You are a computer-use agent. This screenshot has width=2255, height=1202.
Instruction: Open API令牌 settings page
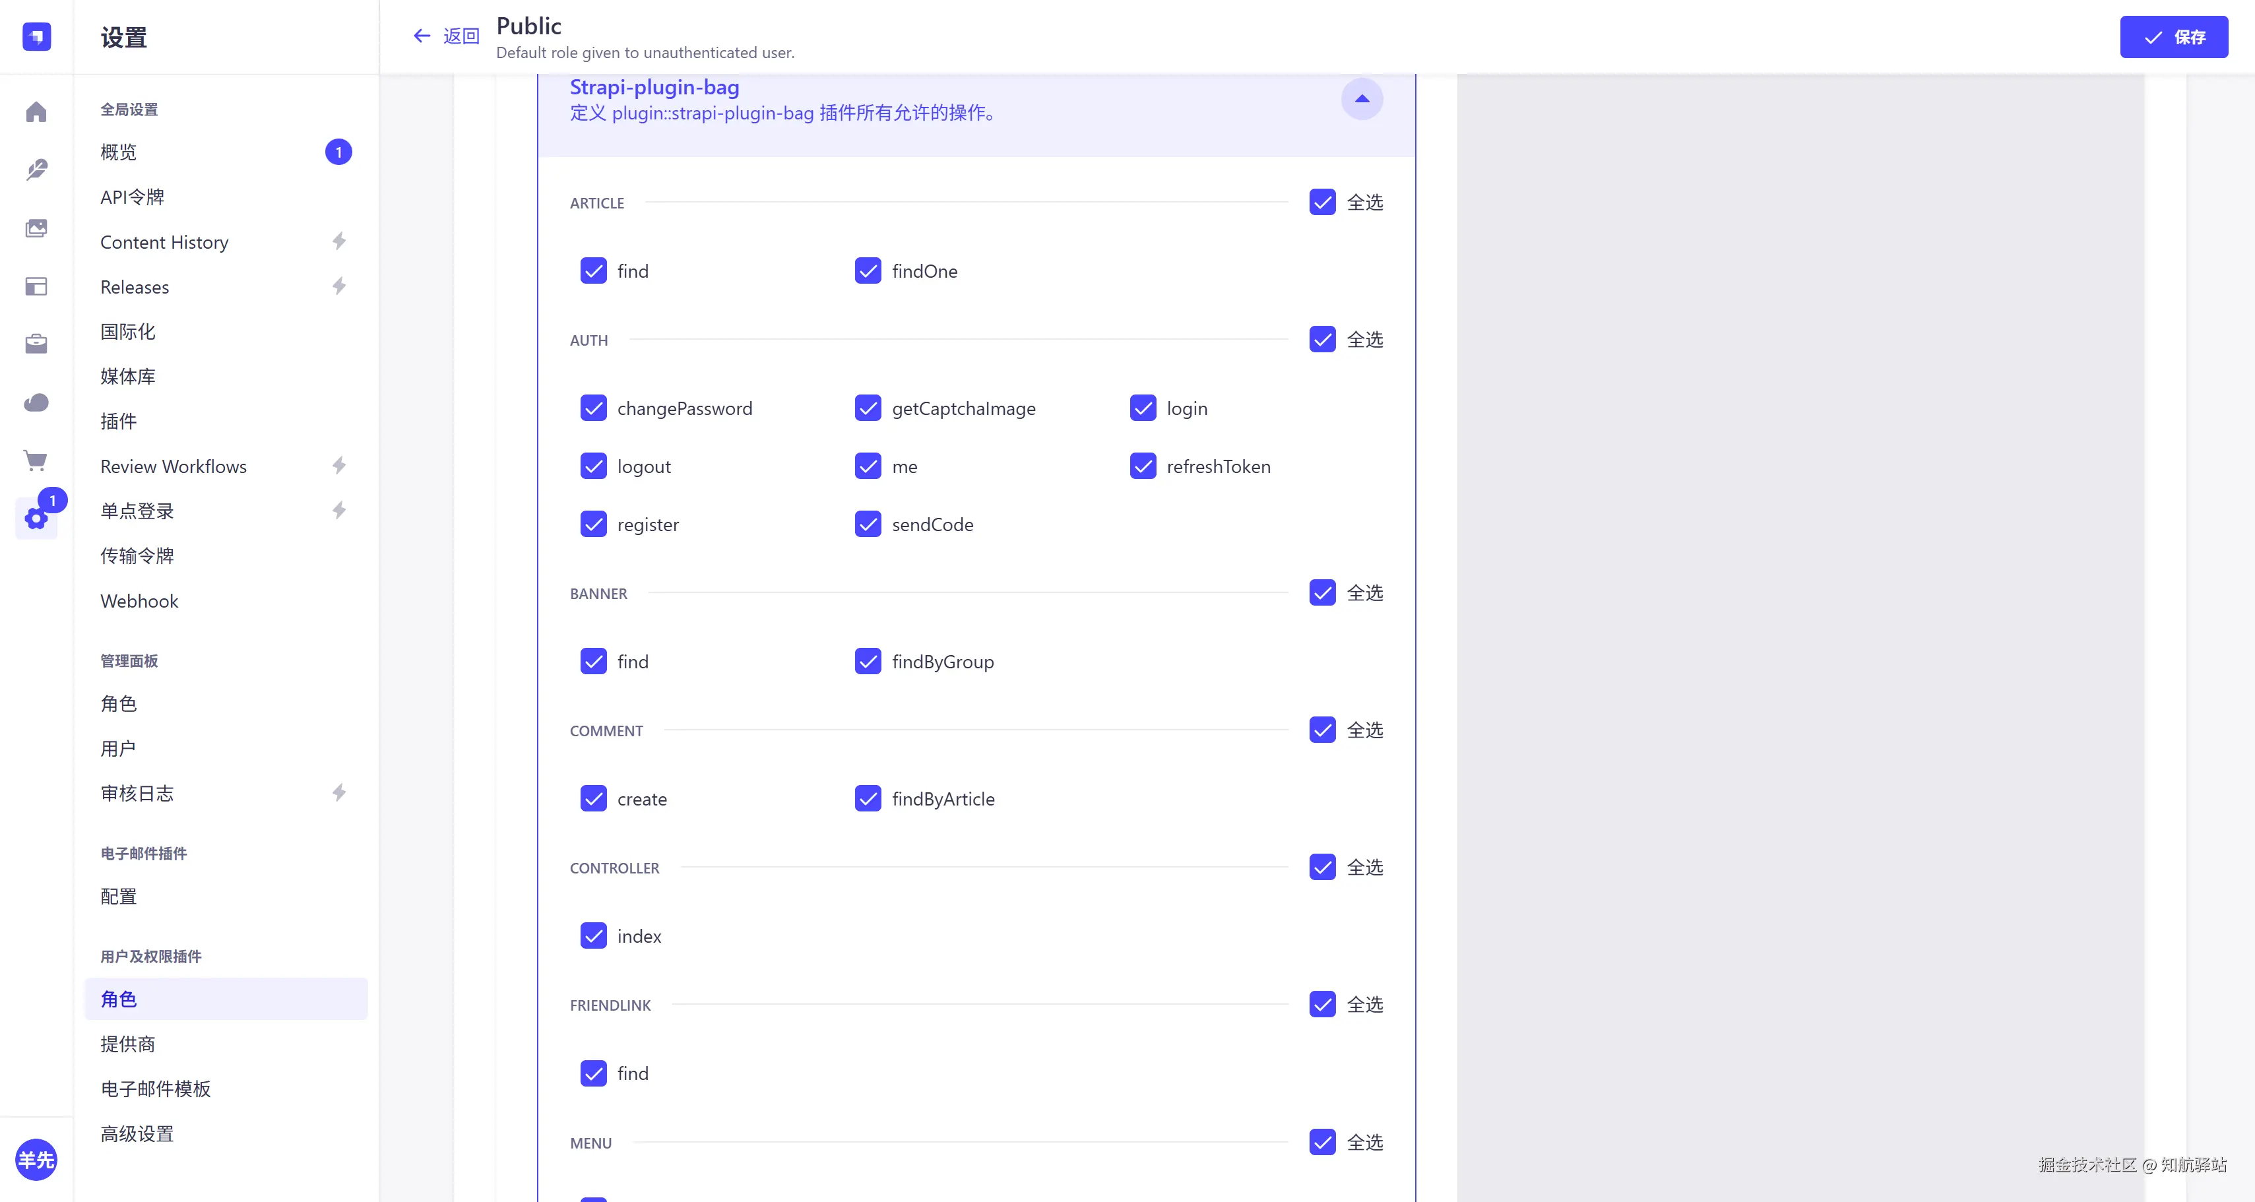click(132, 197)
